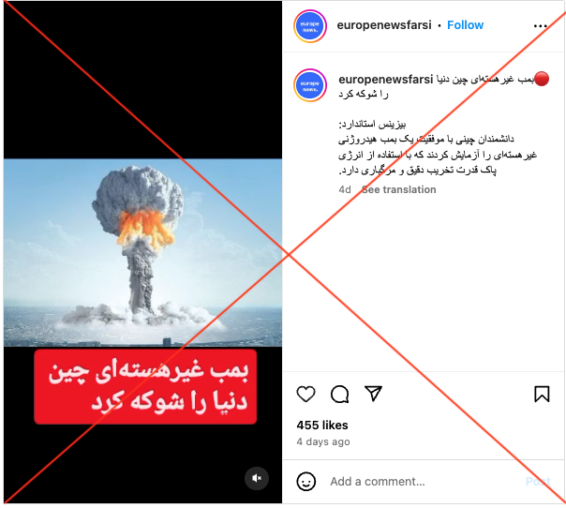Click the red Persian headline banner
Screen dimensions: 566x508
tap(145, 387)
